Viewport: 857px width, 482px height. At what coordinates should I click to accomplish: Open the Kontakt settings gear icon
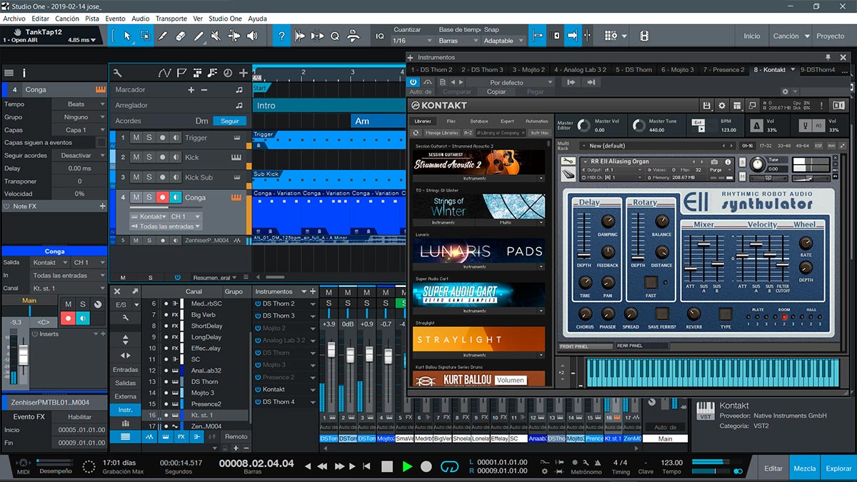[x=721, y=106]
